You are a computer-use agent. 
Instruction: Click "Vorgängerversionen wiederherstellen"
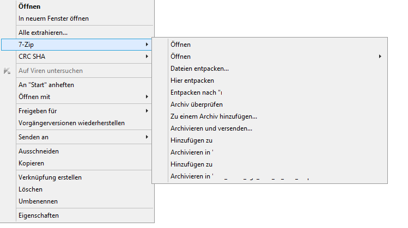tap(71, 123)
